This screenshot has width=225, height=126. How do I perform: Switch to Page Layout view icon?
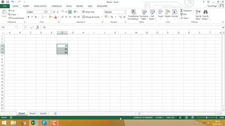pos(186,118)
